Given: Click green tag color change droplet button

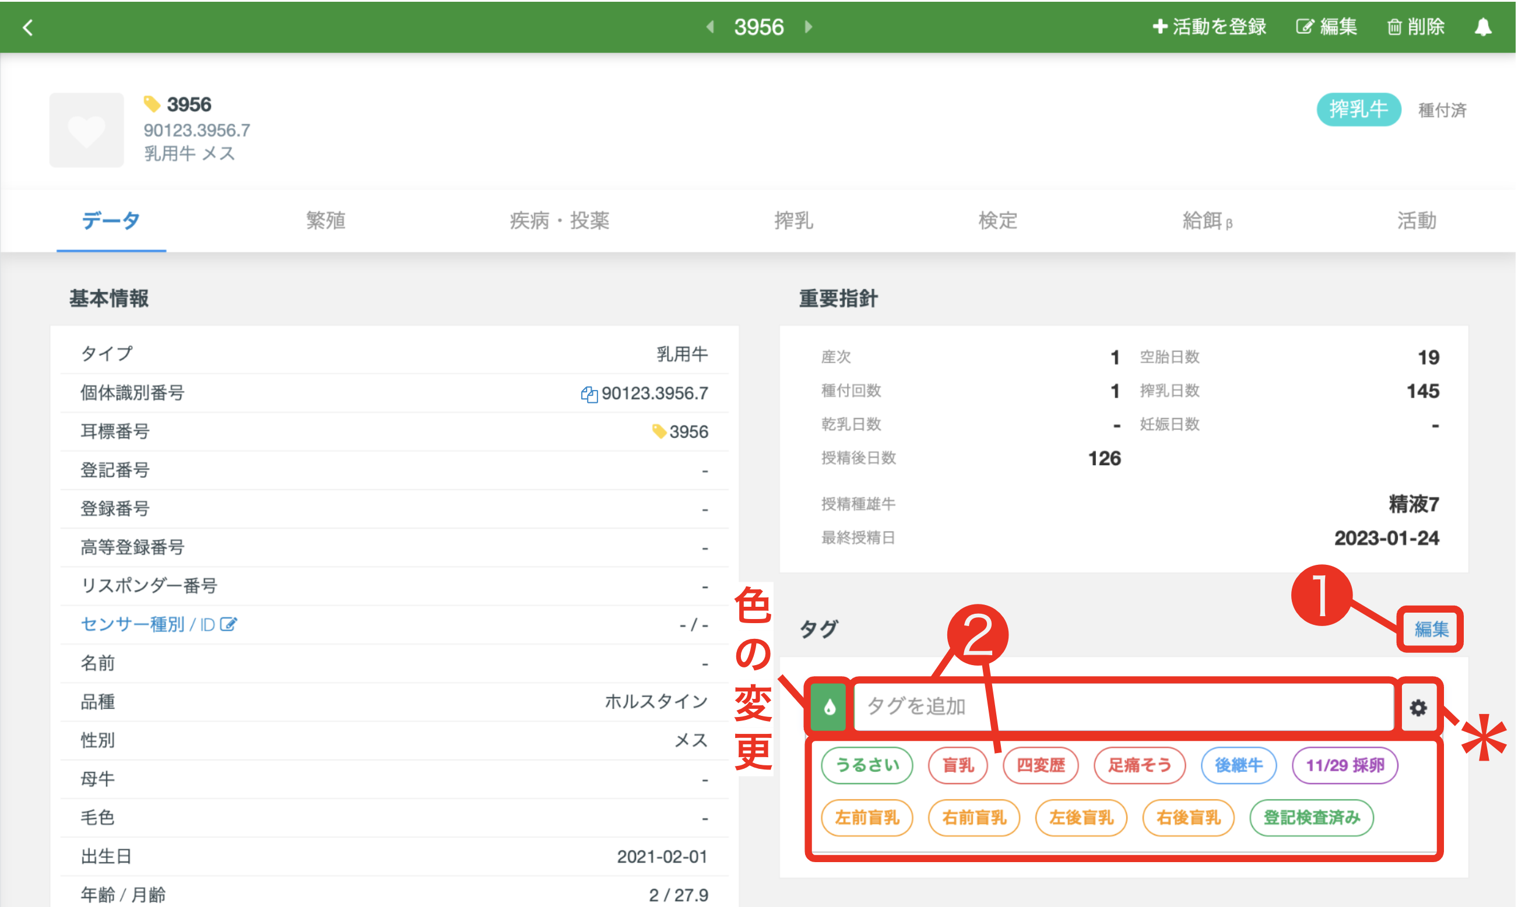Looking at the screenshot, I should pos(829,708).
